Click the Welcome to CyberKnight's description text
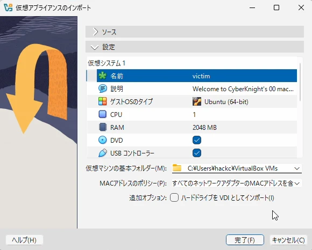 [243, 89]
